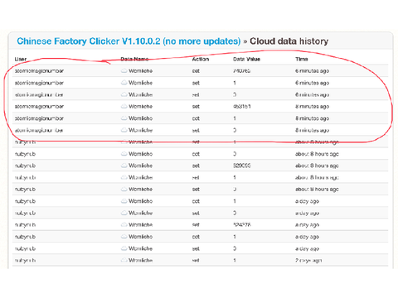The width and height of the screenshot is (398, 298).
Task: Click the Data Name column header
Action: click(x=134, y=59)
